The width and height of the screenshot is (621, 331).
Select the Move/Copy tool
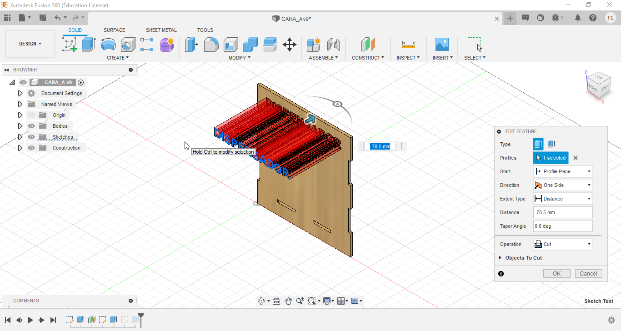click(x=290, y=45)
